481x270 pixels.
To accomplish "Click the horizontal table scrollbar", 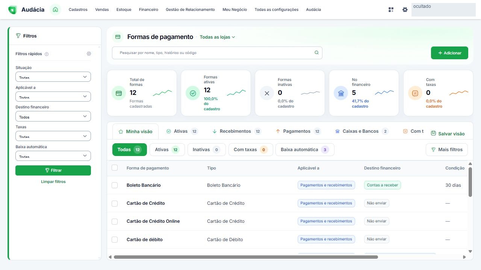I will 246,257.
